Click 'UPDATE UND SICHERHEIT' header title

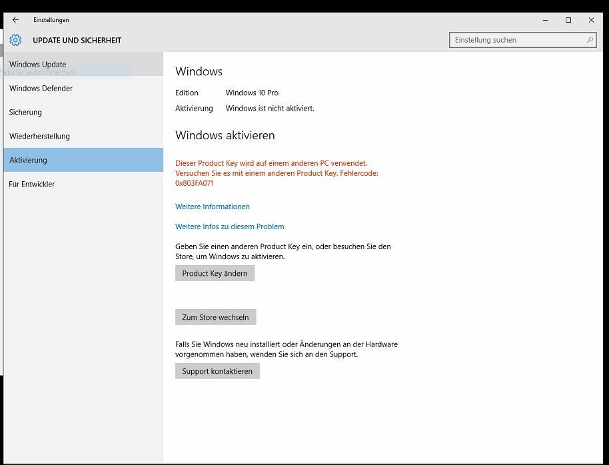coord(77,41)
